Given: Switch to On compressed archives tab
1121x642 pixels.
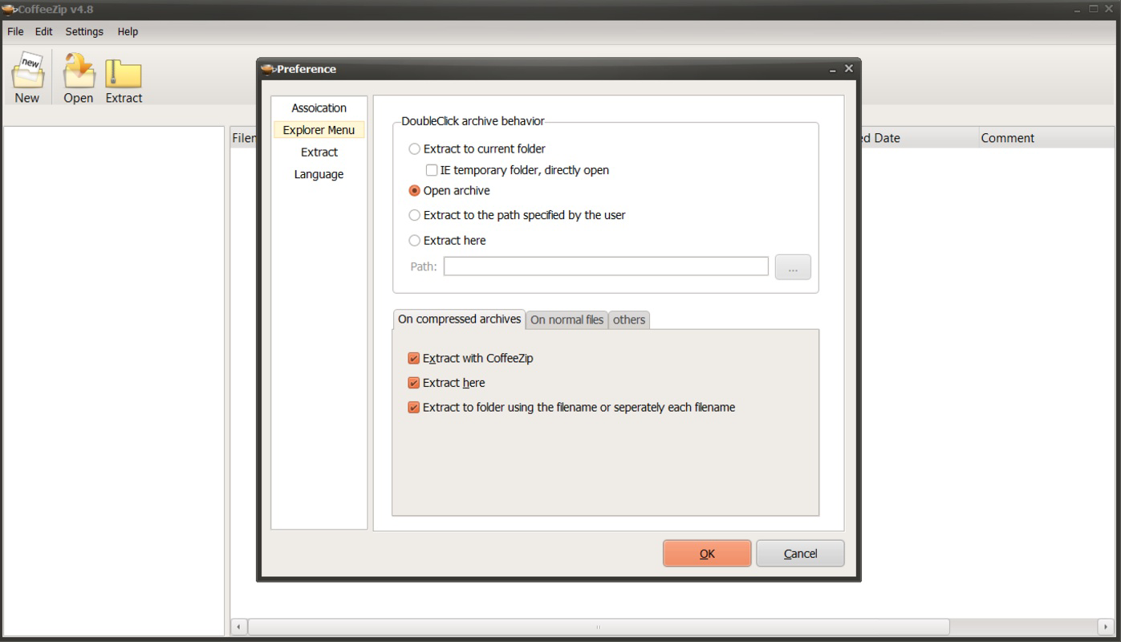Looking at the screenshot, I should (x=459, y=319).
